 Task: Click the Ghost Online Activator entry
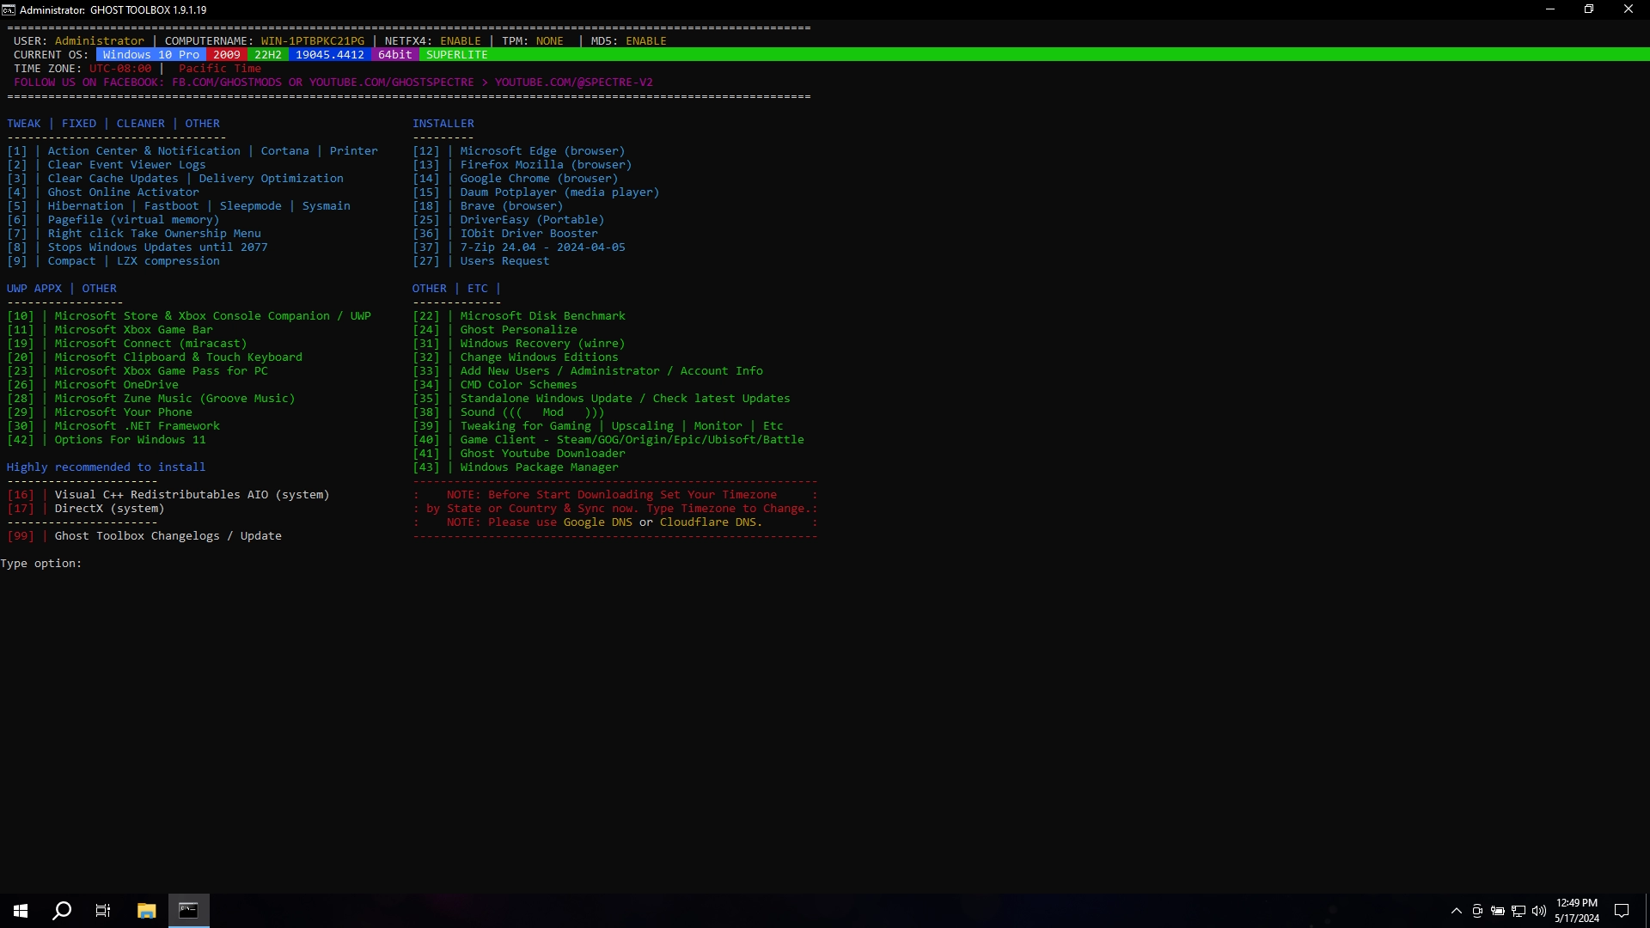point(123,192)
